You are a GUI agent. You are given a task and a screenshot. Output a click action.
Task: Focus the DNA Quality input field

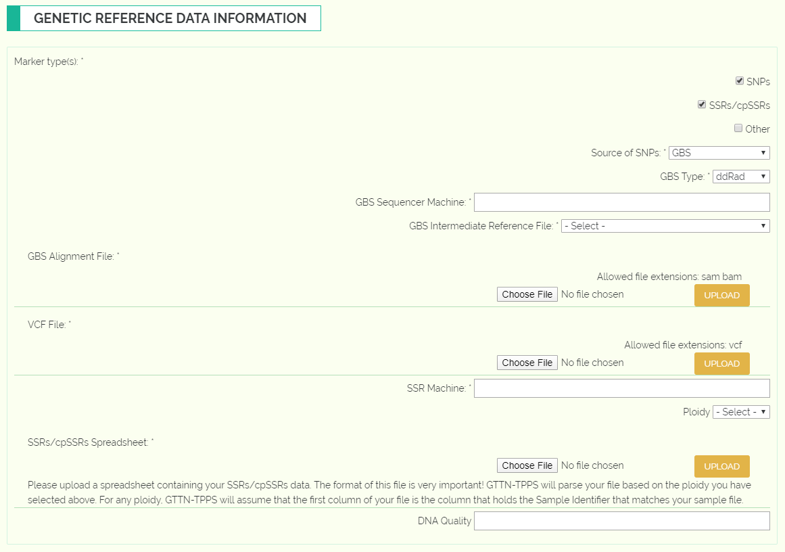coord(622,521)
